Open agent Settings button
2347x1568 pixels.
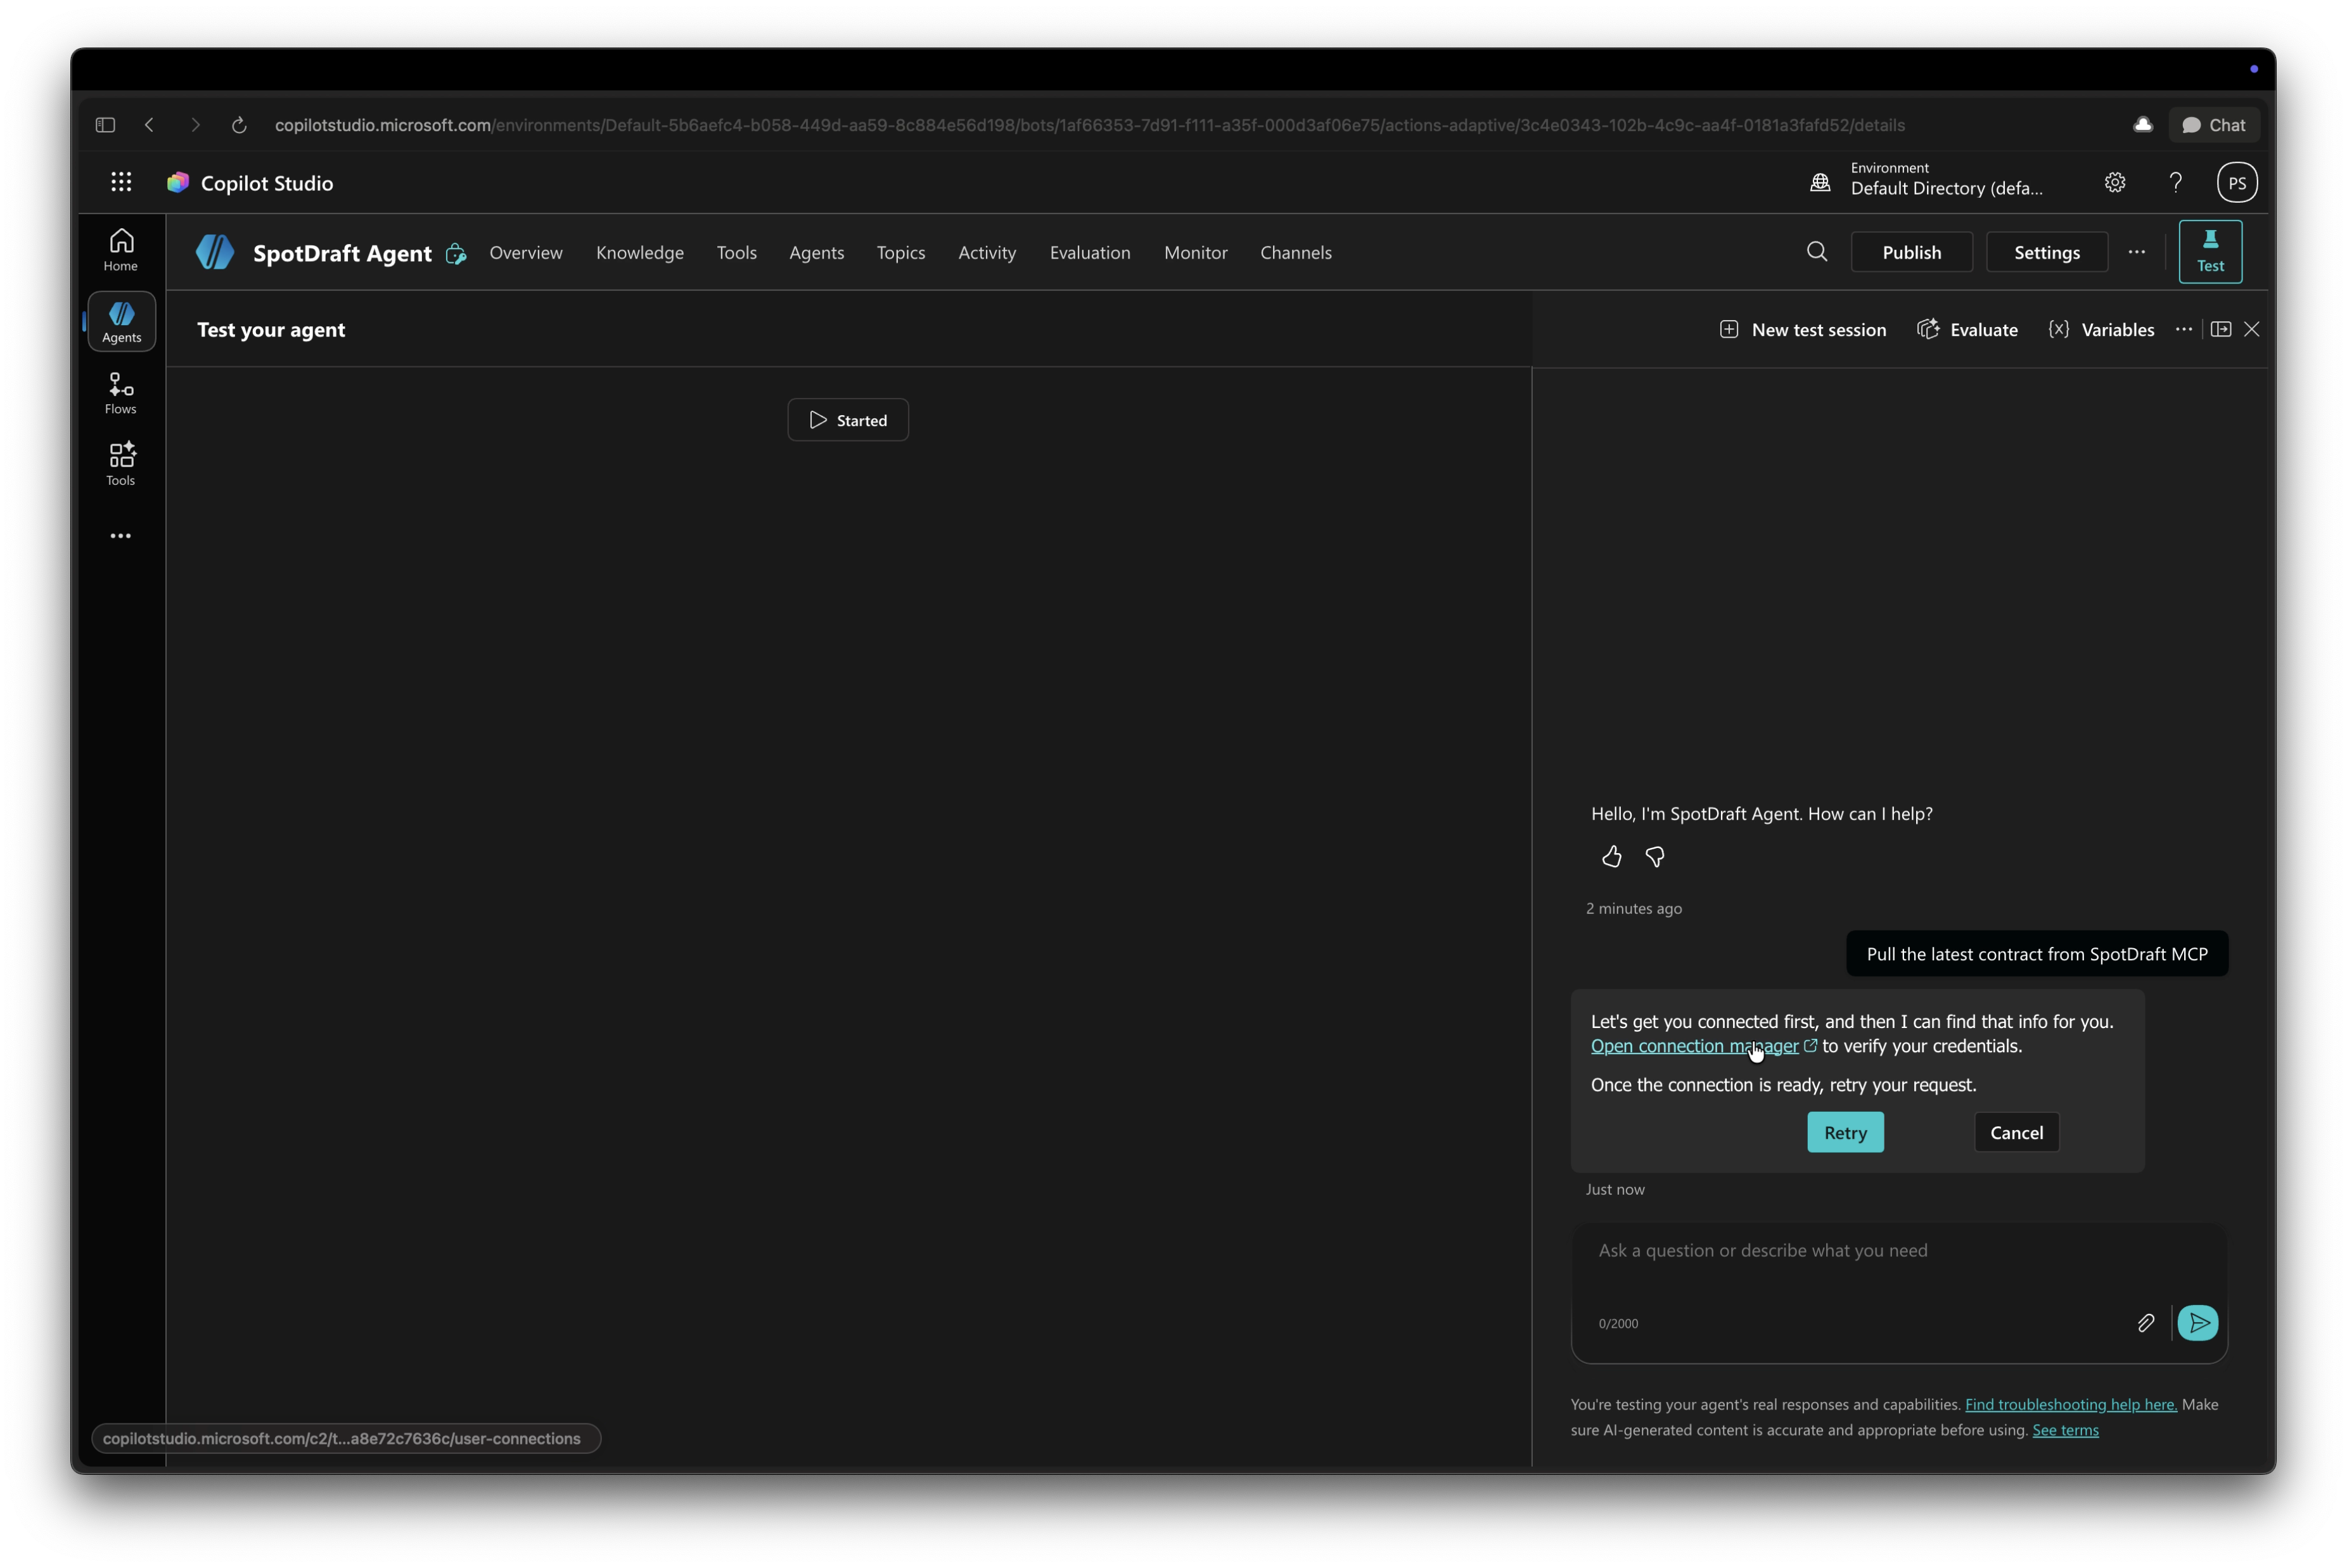(x=2046, y=252)
